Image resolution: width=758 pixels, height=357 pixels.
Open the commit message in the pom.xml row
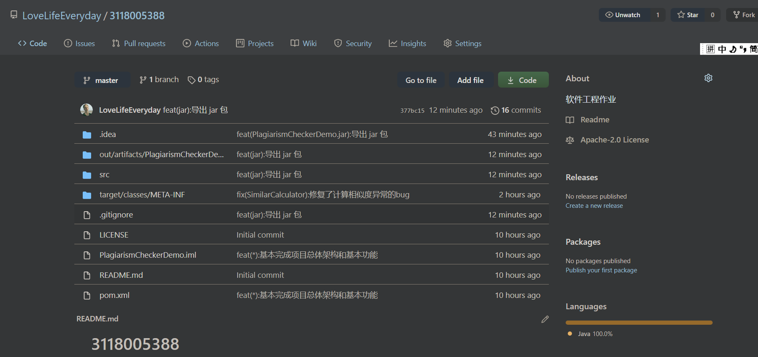tap(307, 295)
